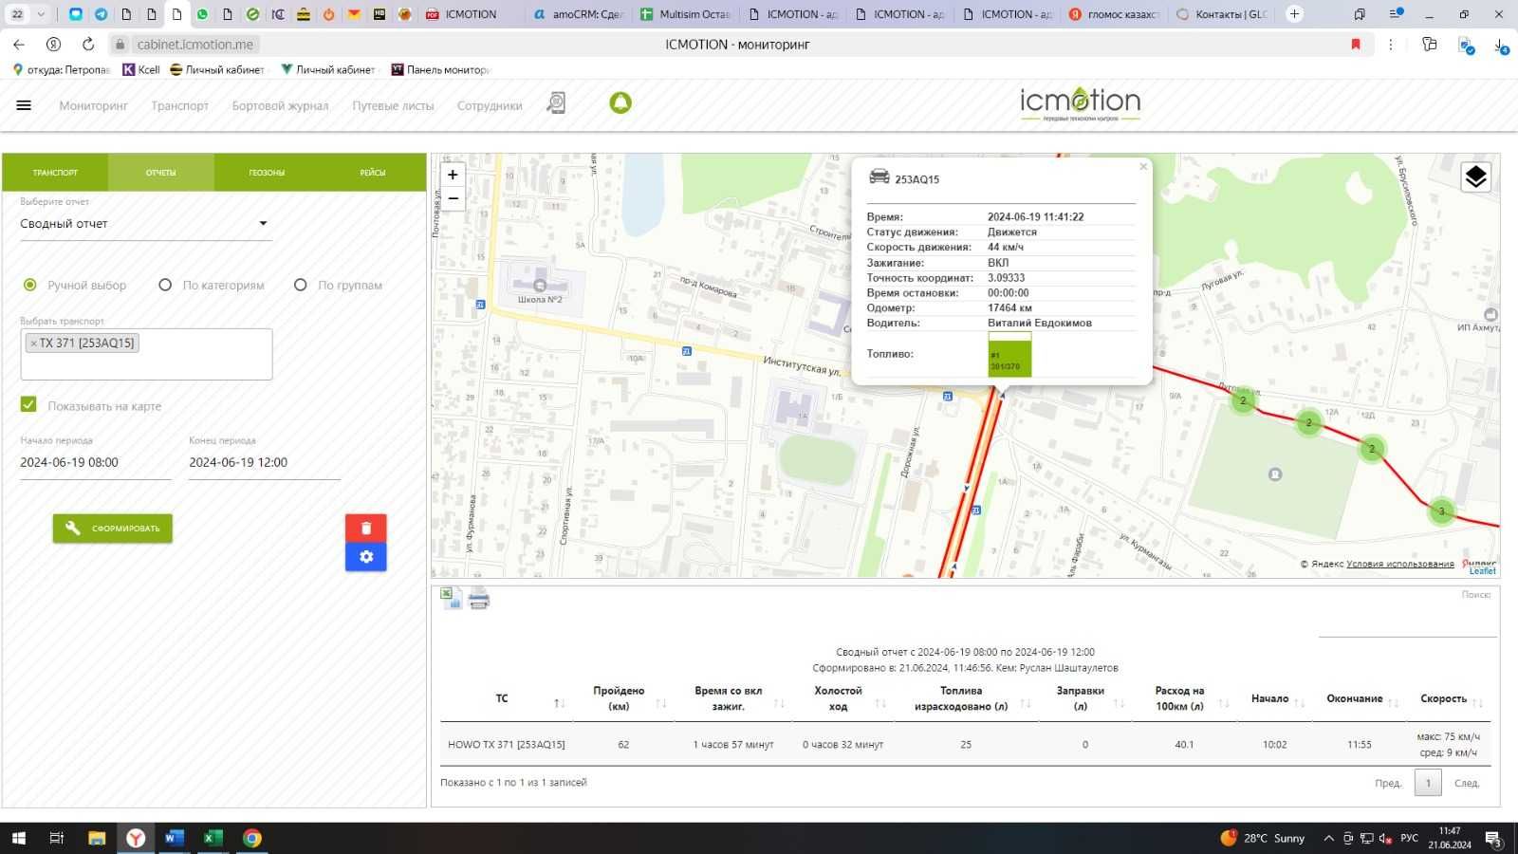Sort by ТС column arrows
Screen dimensions: 1518x854
coord(559,703)
